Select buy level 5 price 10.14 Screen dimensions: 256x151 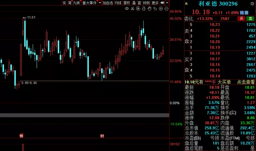[x=215, y=76]
